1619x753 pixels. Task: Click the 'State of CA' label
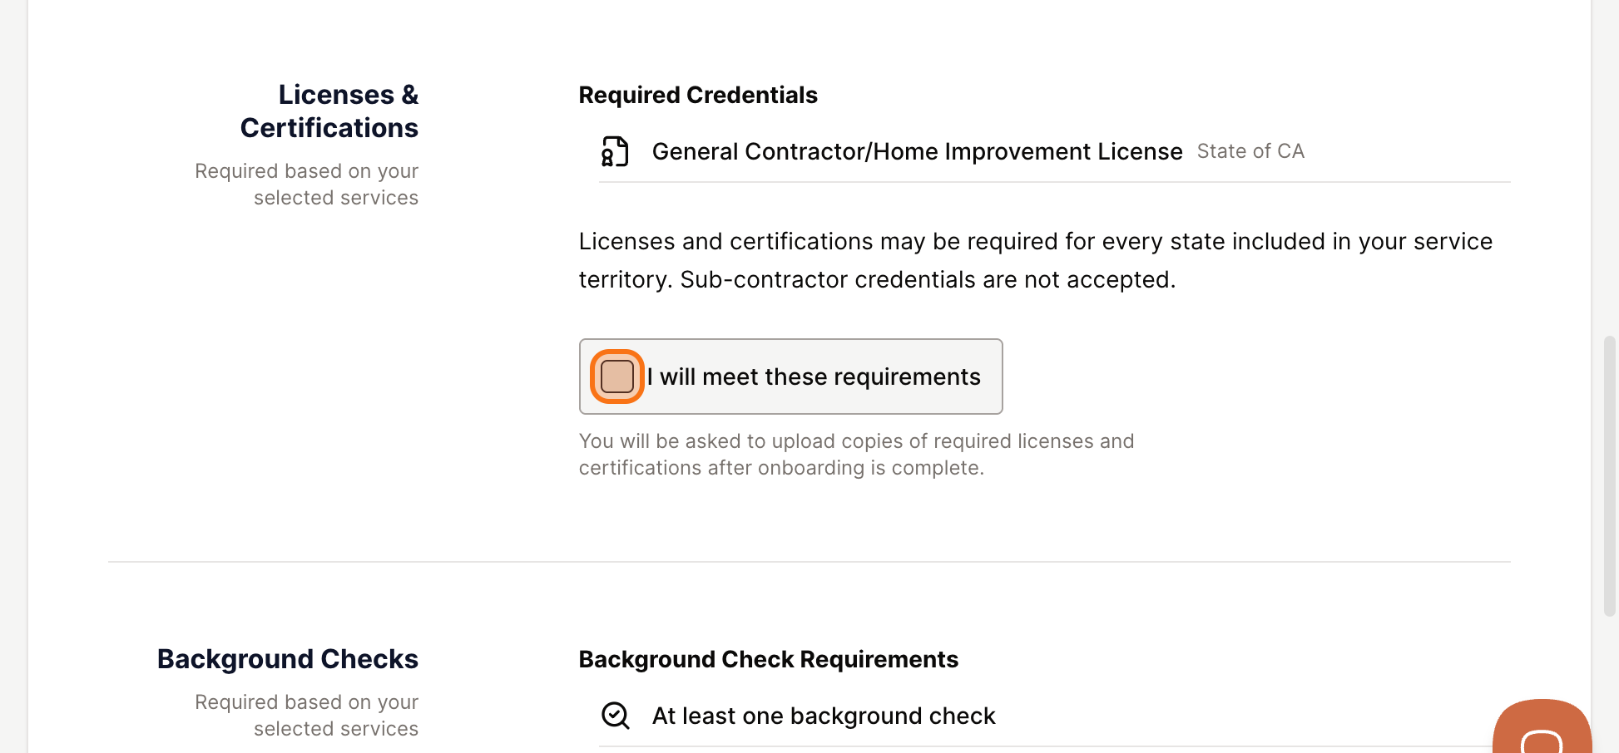click(1250, 151)
